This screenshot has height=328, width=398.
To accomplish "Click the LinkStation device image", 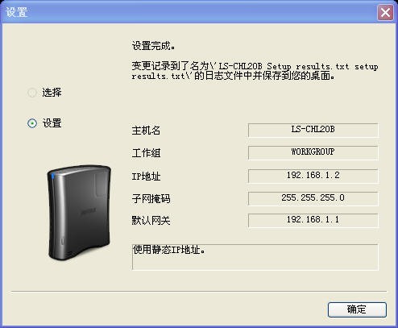I will pyautogui.click(x=79, y=213).
